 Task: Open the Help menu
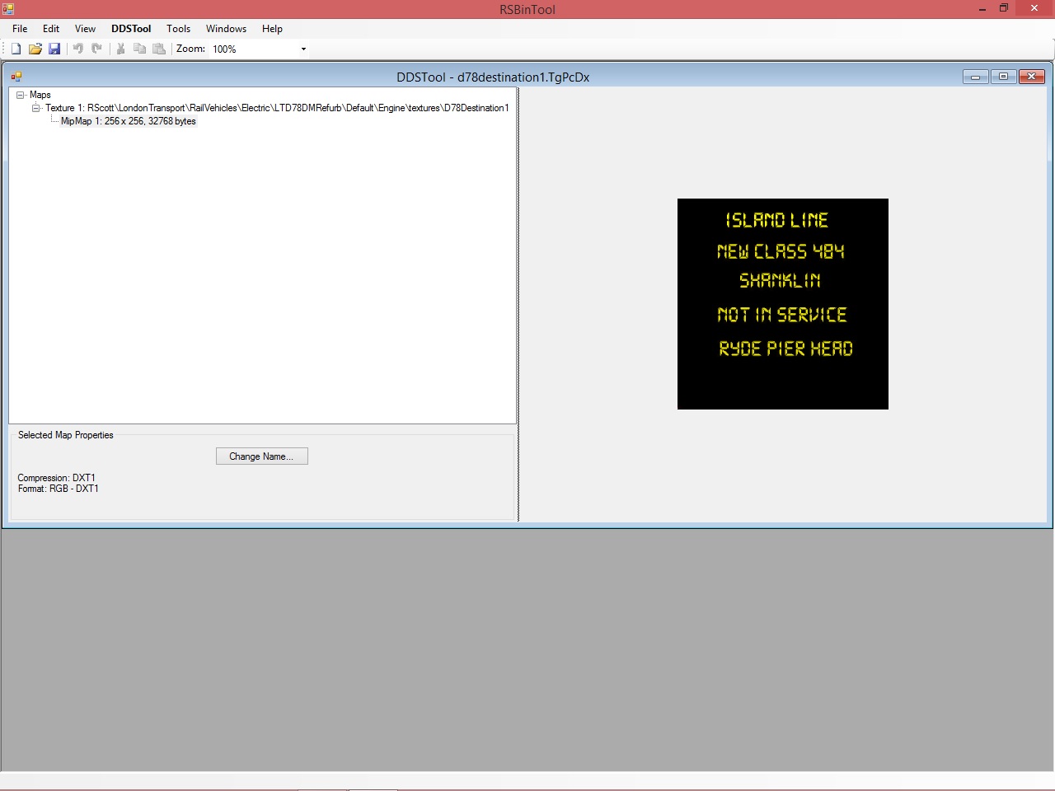pyautogui.click(x=272, y=29)
